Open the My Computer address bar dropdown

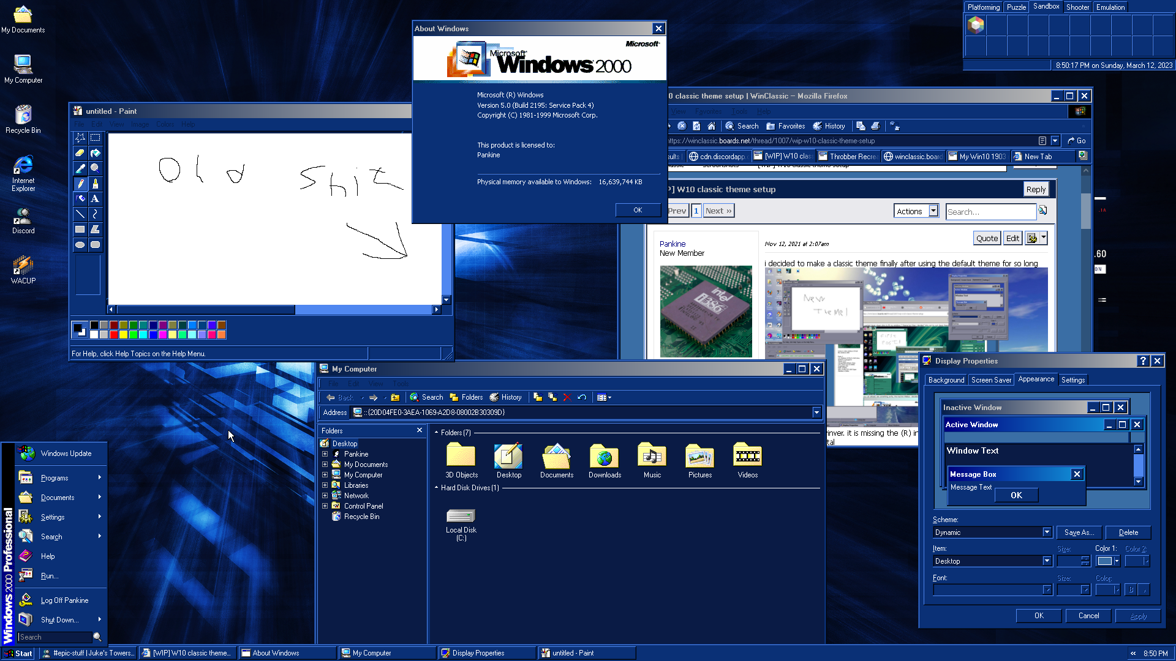coord(816,413)
